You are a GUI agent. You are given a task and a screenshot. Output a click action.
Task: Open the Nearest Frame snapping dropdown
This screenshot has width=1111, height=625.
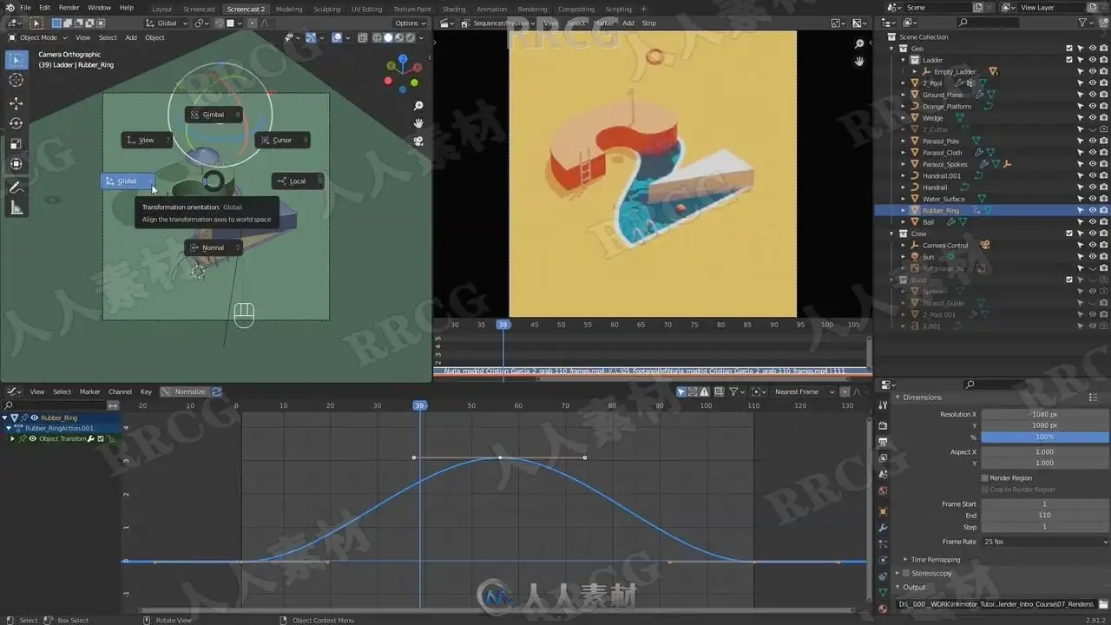point(803,391)
